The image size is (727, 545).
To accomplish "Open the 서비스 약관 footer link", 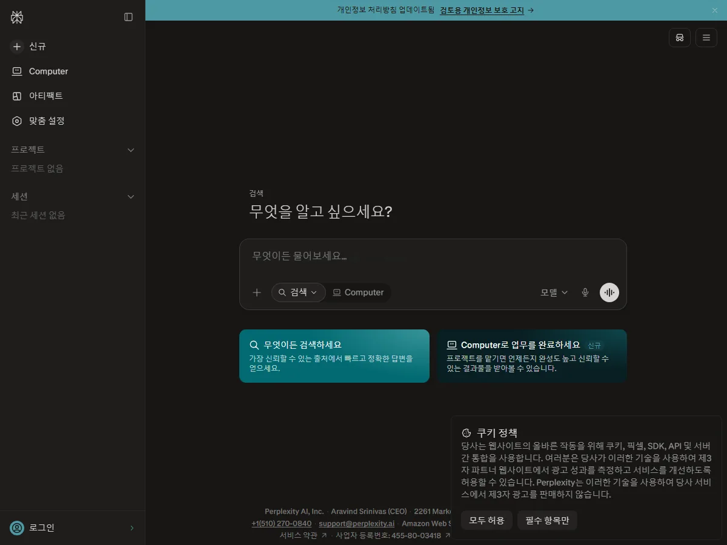I will [x=303, y=536].
